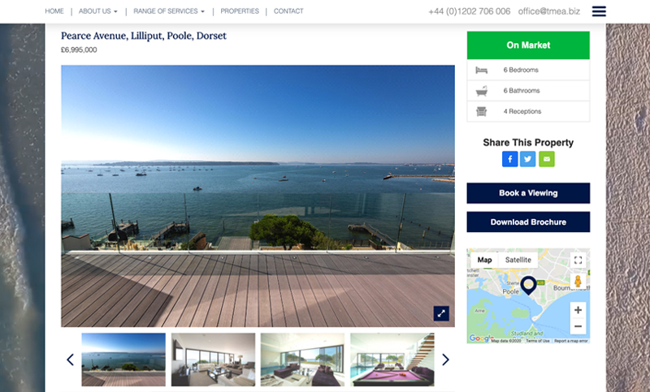This screenshot has width=650, height=392.
Task: Share property on Twitter
Action: click(x=527, y=159)
